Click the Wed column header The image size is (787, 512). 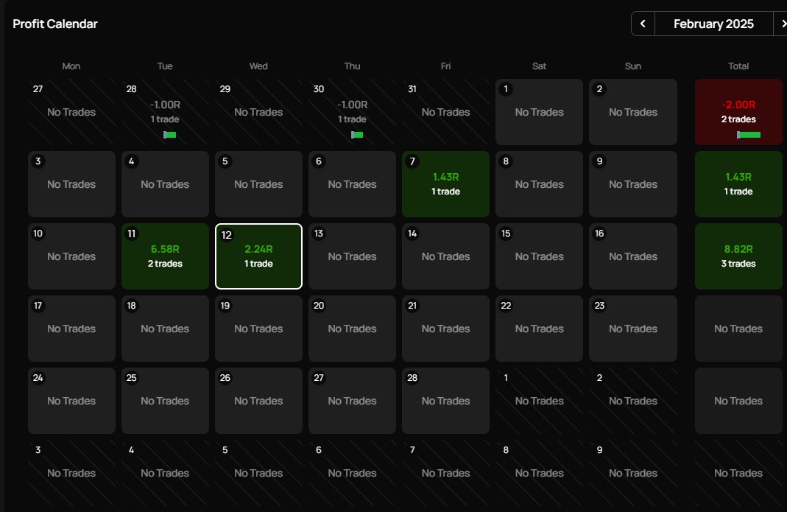click(258, 66)
